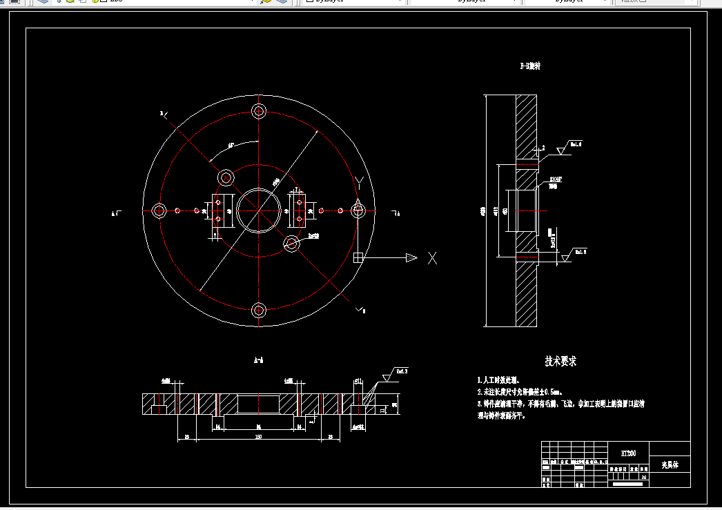Select the top bolt hole circle
722x510 pixels.
(259, 111)
